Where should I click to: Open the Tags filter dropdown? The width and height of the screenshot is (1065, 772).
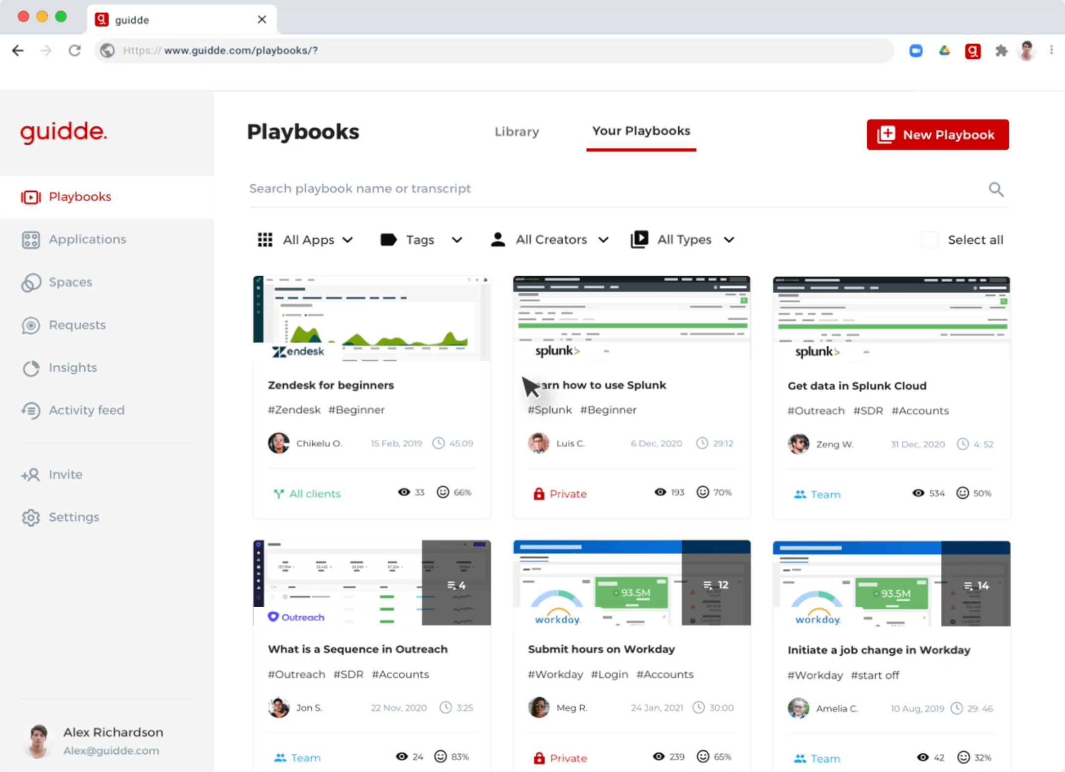point(421,240)
